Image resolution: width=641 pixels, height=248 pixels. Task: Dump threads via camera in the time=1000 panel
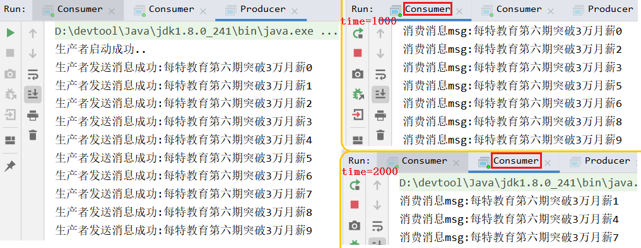point(358,74)
